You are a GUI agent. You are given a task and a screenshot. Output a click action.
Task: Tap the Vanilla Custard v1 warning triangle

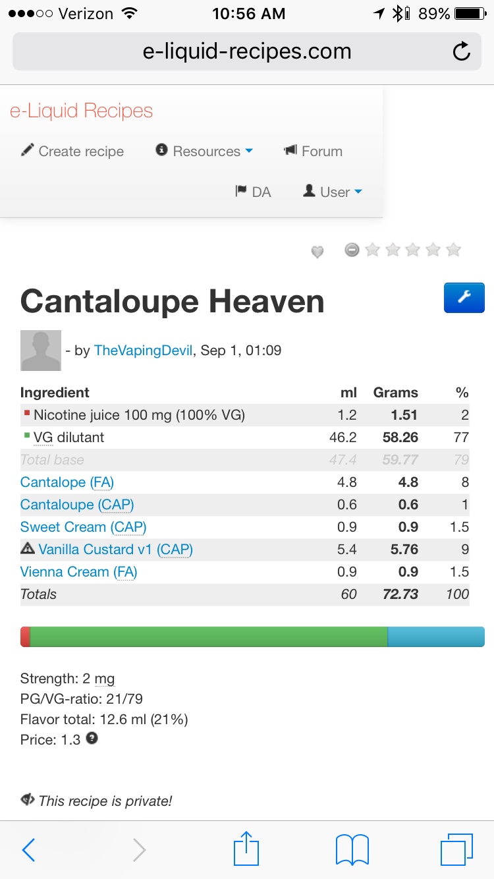28,548
